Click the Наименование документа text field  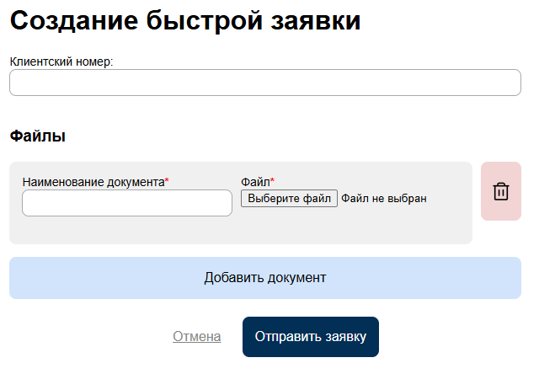(x=126, y=203)
